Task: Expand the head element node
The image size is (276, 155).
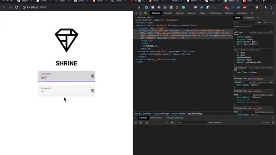Action: [136, 23]
